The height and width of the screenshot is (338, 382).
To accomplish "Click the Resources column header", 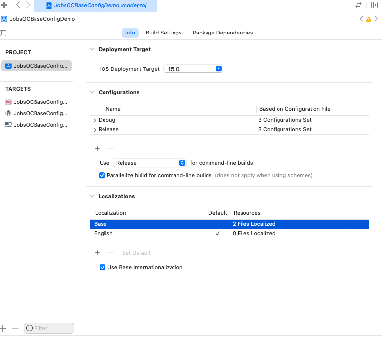I will 247,213.
